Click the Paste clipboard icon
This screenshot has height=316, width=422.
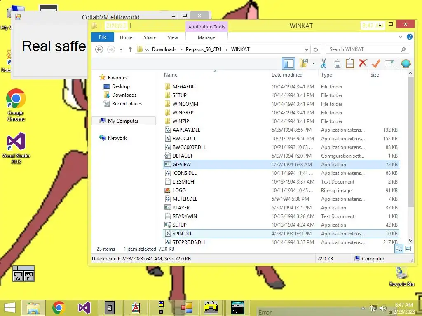point(349,63)
